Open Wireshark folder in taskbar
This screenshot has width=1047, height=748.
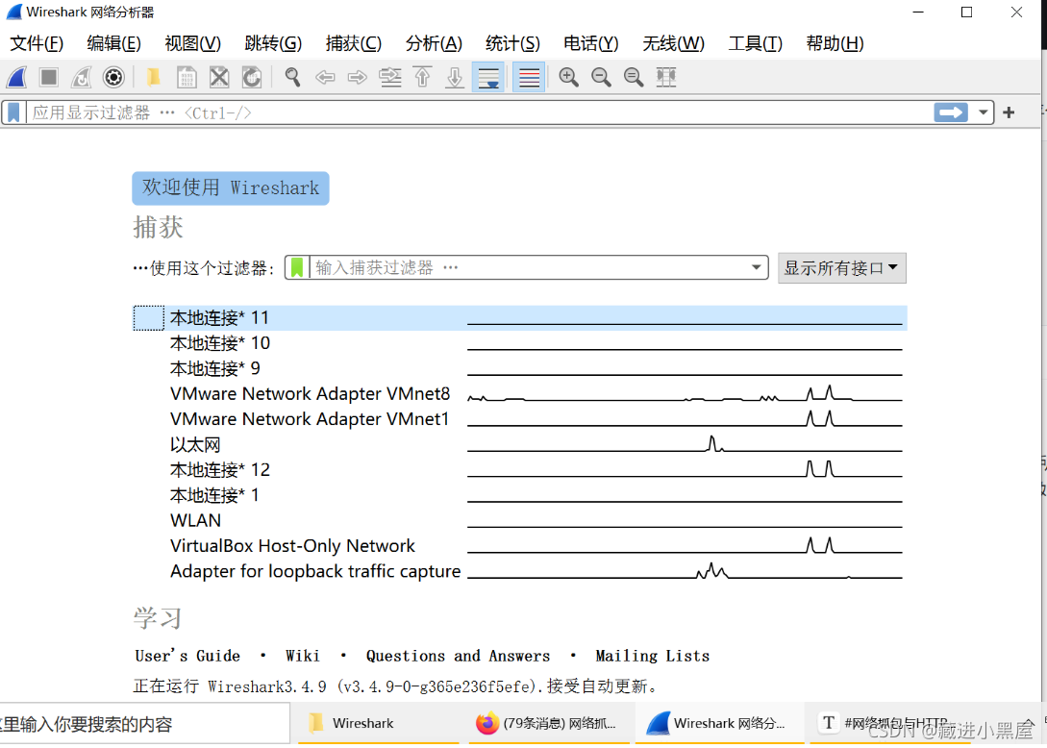click(x=377, y=723)
